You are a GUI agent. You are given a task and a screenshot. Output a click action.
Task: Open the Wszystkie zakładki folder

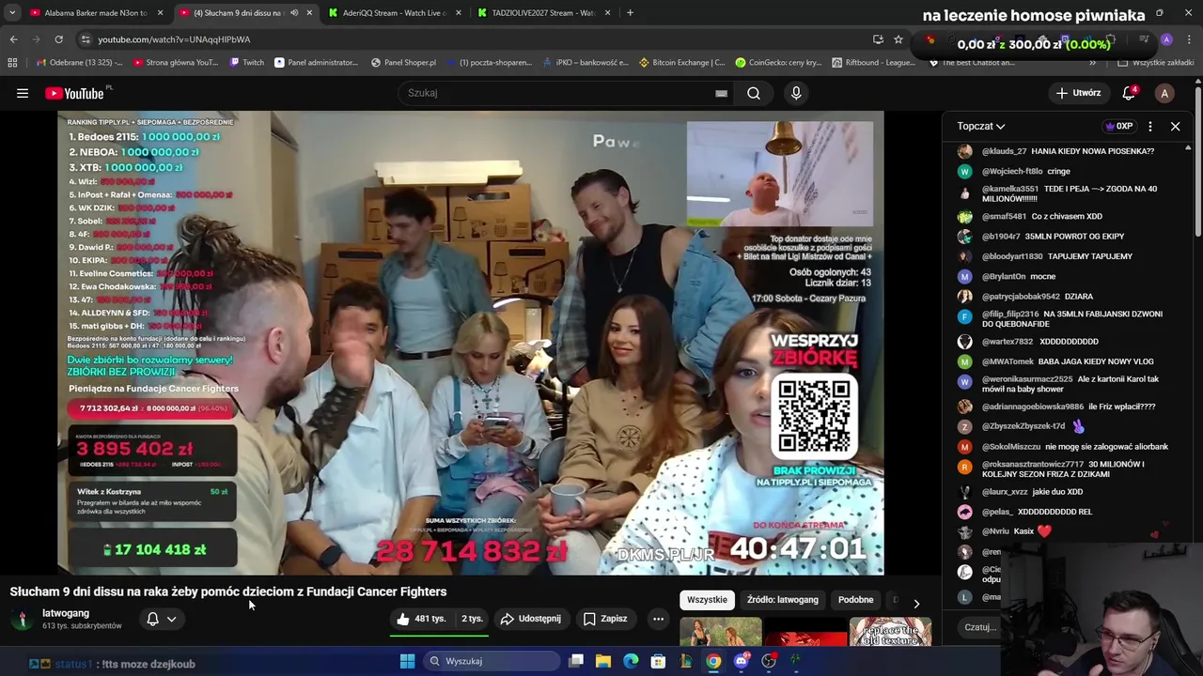1155,63
